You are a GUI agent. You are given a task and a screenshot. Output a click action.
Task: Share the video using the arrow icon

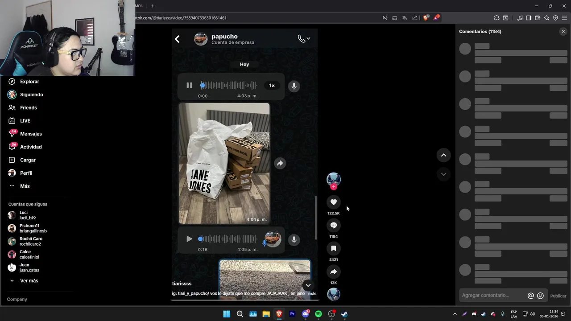(x=333, y=272)
